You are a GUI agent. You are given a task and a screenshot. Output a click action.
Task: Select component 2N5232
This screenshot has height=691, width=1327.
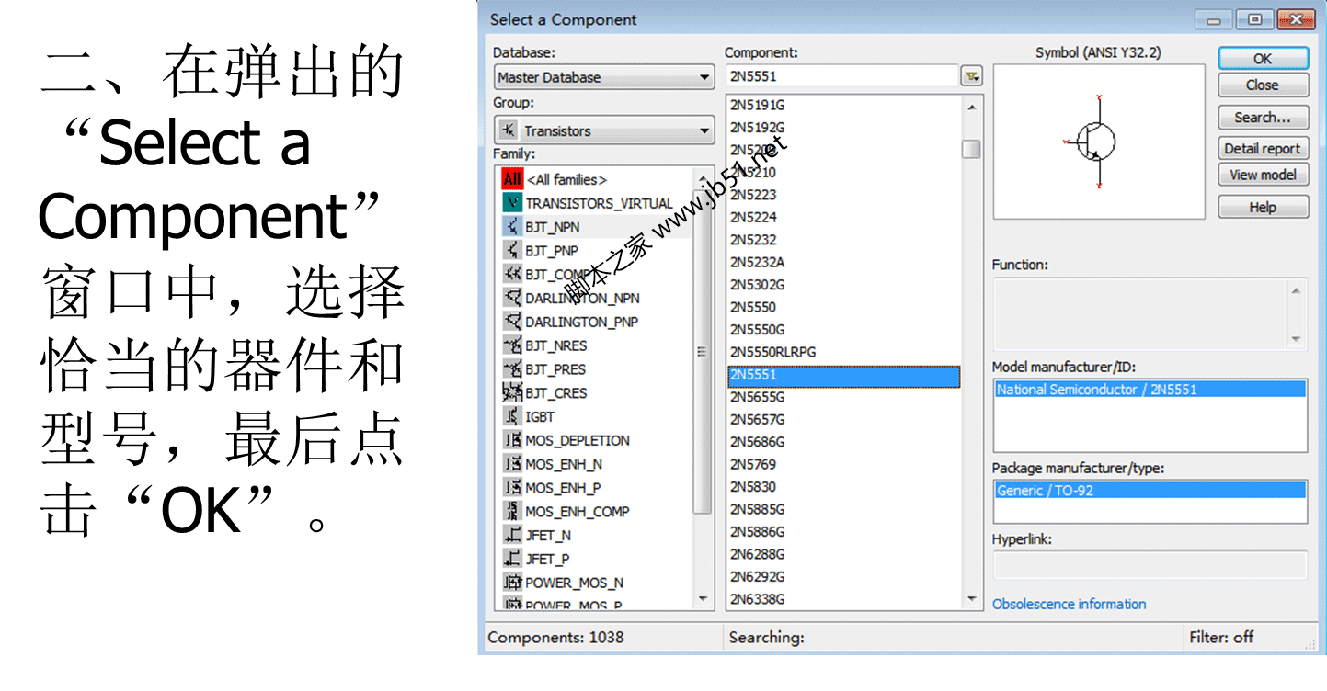coord(753,239)
